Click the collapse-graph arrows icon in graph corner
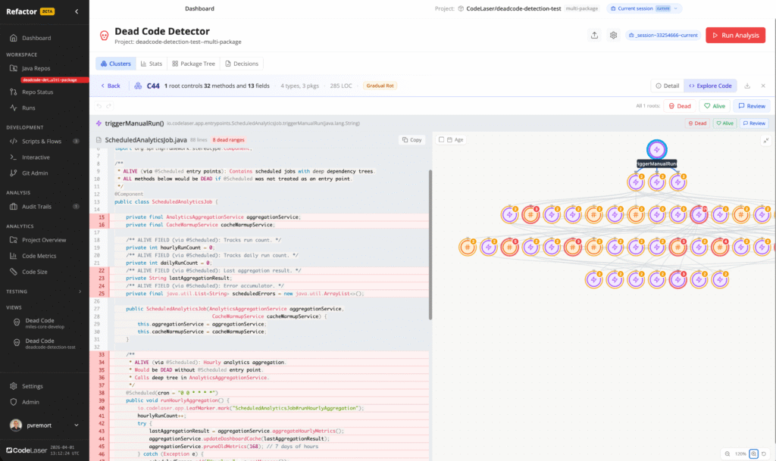The width and height of the screenshot is (776, 461). pyautogui.click(x=766, y=140)
